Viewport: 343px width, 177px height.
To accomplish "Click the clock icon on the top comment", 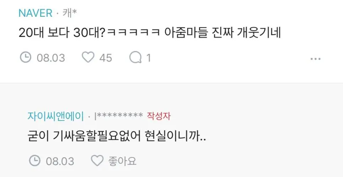I will coord(25,58).
